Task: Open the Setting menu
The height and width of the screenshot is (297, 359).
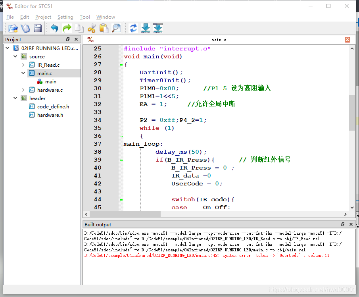Action: pos(65,17)
